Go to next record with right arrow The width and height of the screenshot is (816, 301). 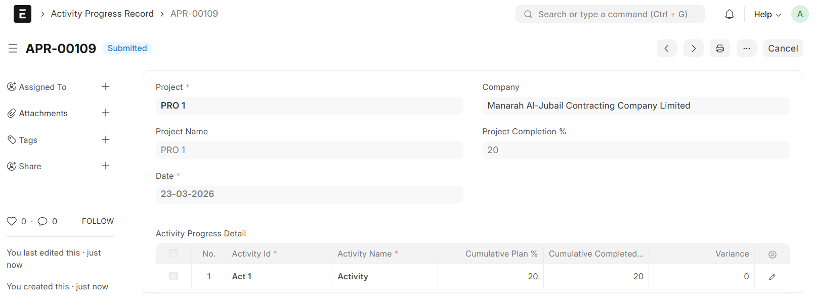click(x=693, y=48)
